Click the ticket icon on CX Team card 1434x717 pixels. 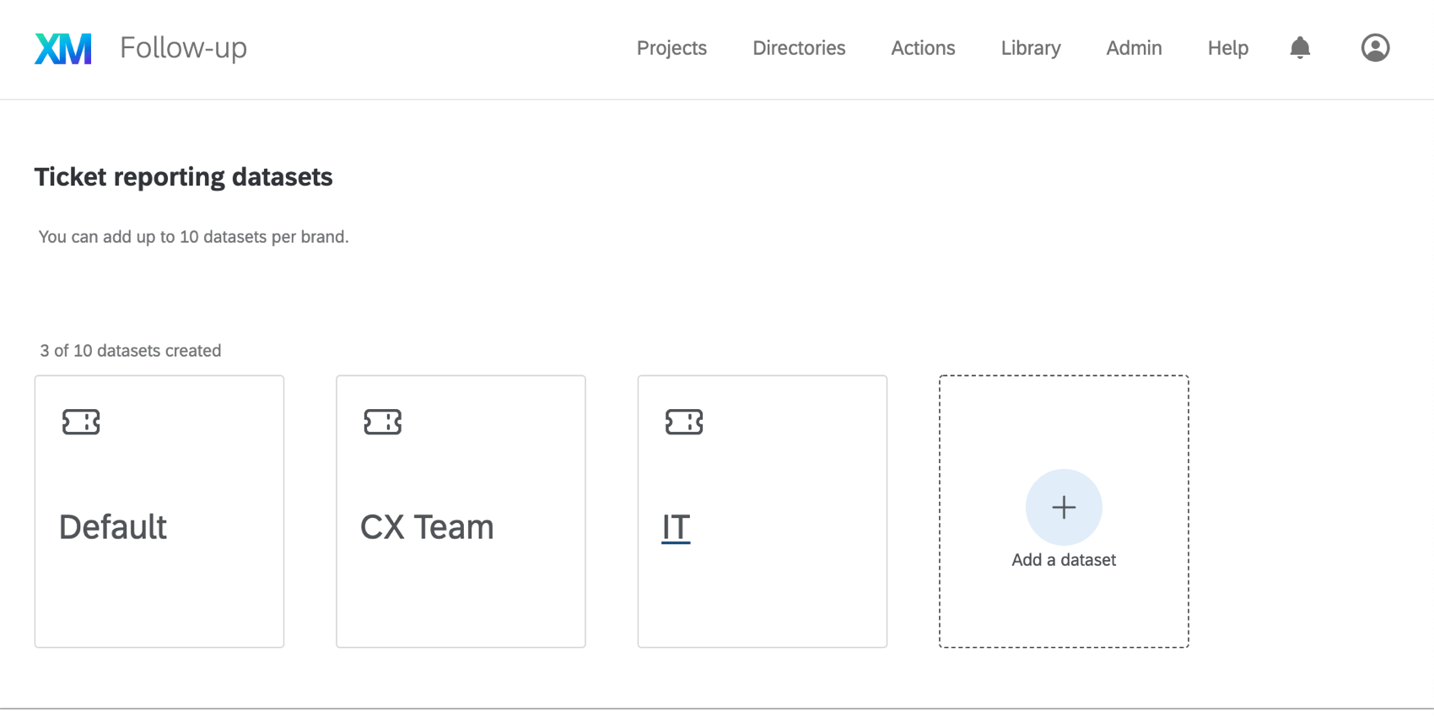(382, 422)
